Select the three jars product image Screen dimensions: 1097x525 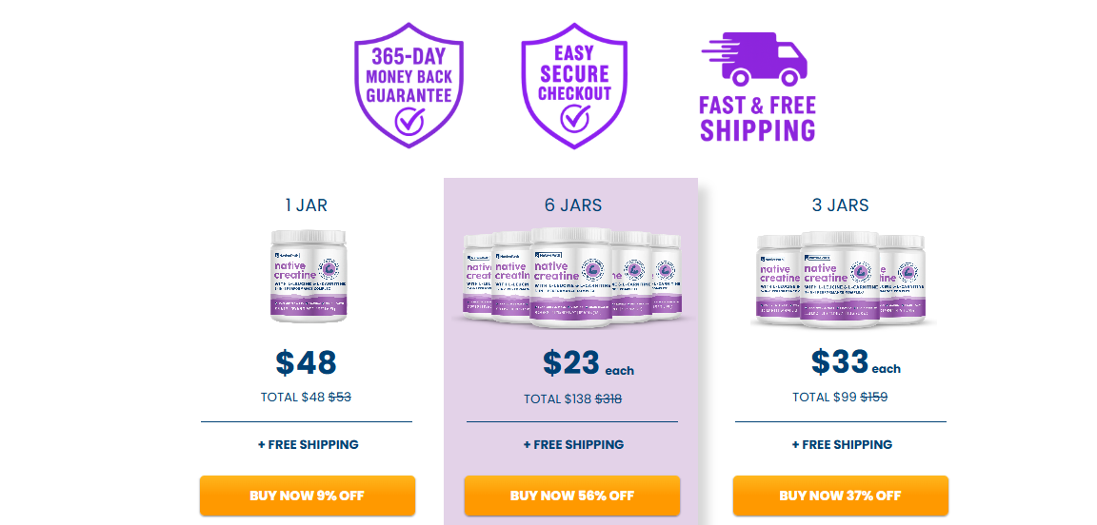point(841,279)
